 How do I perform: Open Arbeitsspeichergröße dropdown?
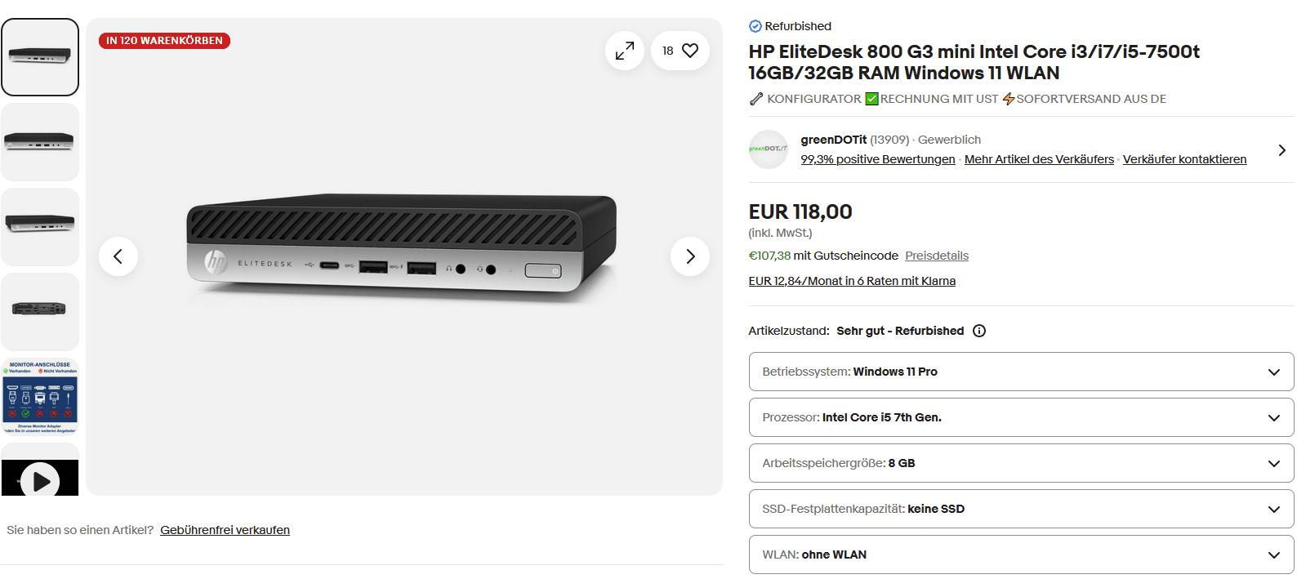click(1021, 463)
